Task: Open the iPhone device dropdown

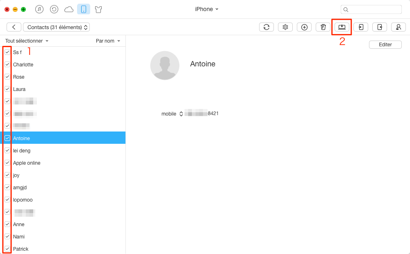Action: (207, 9)
